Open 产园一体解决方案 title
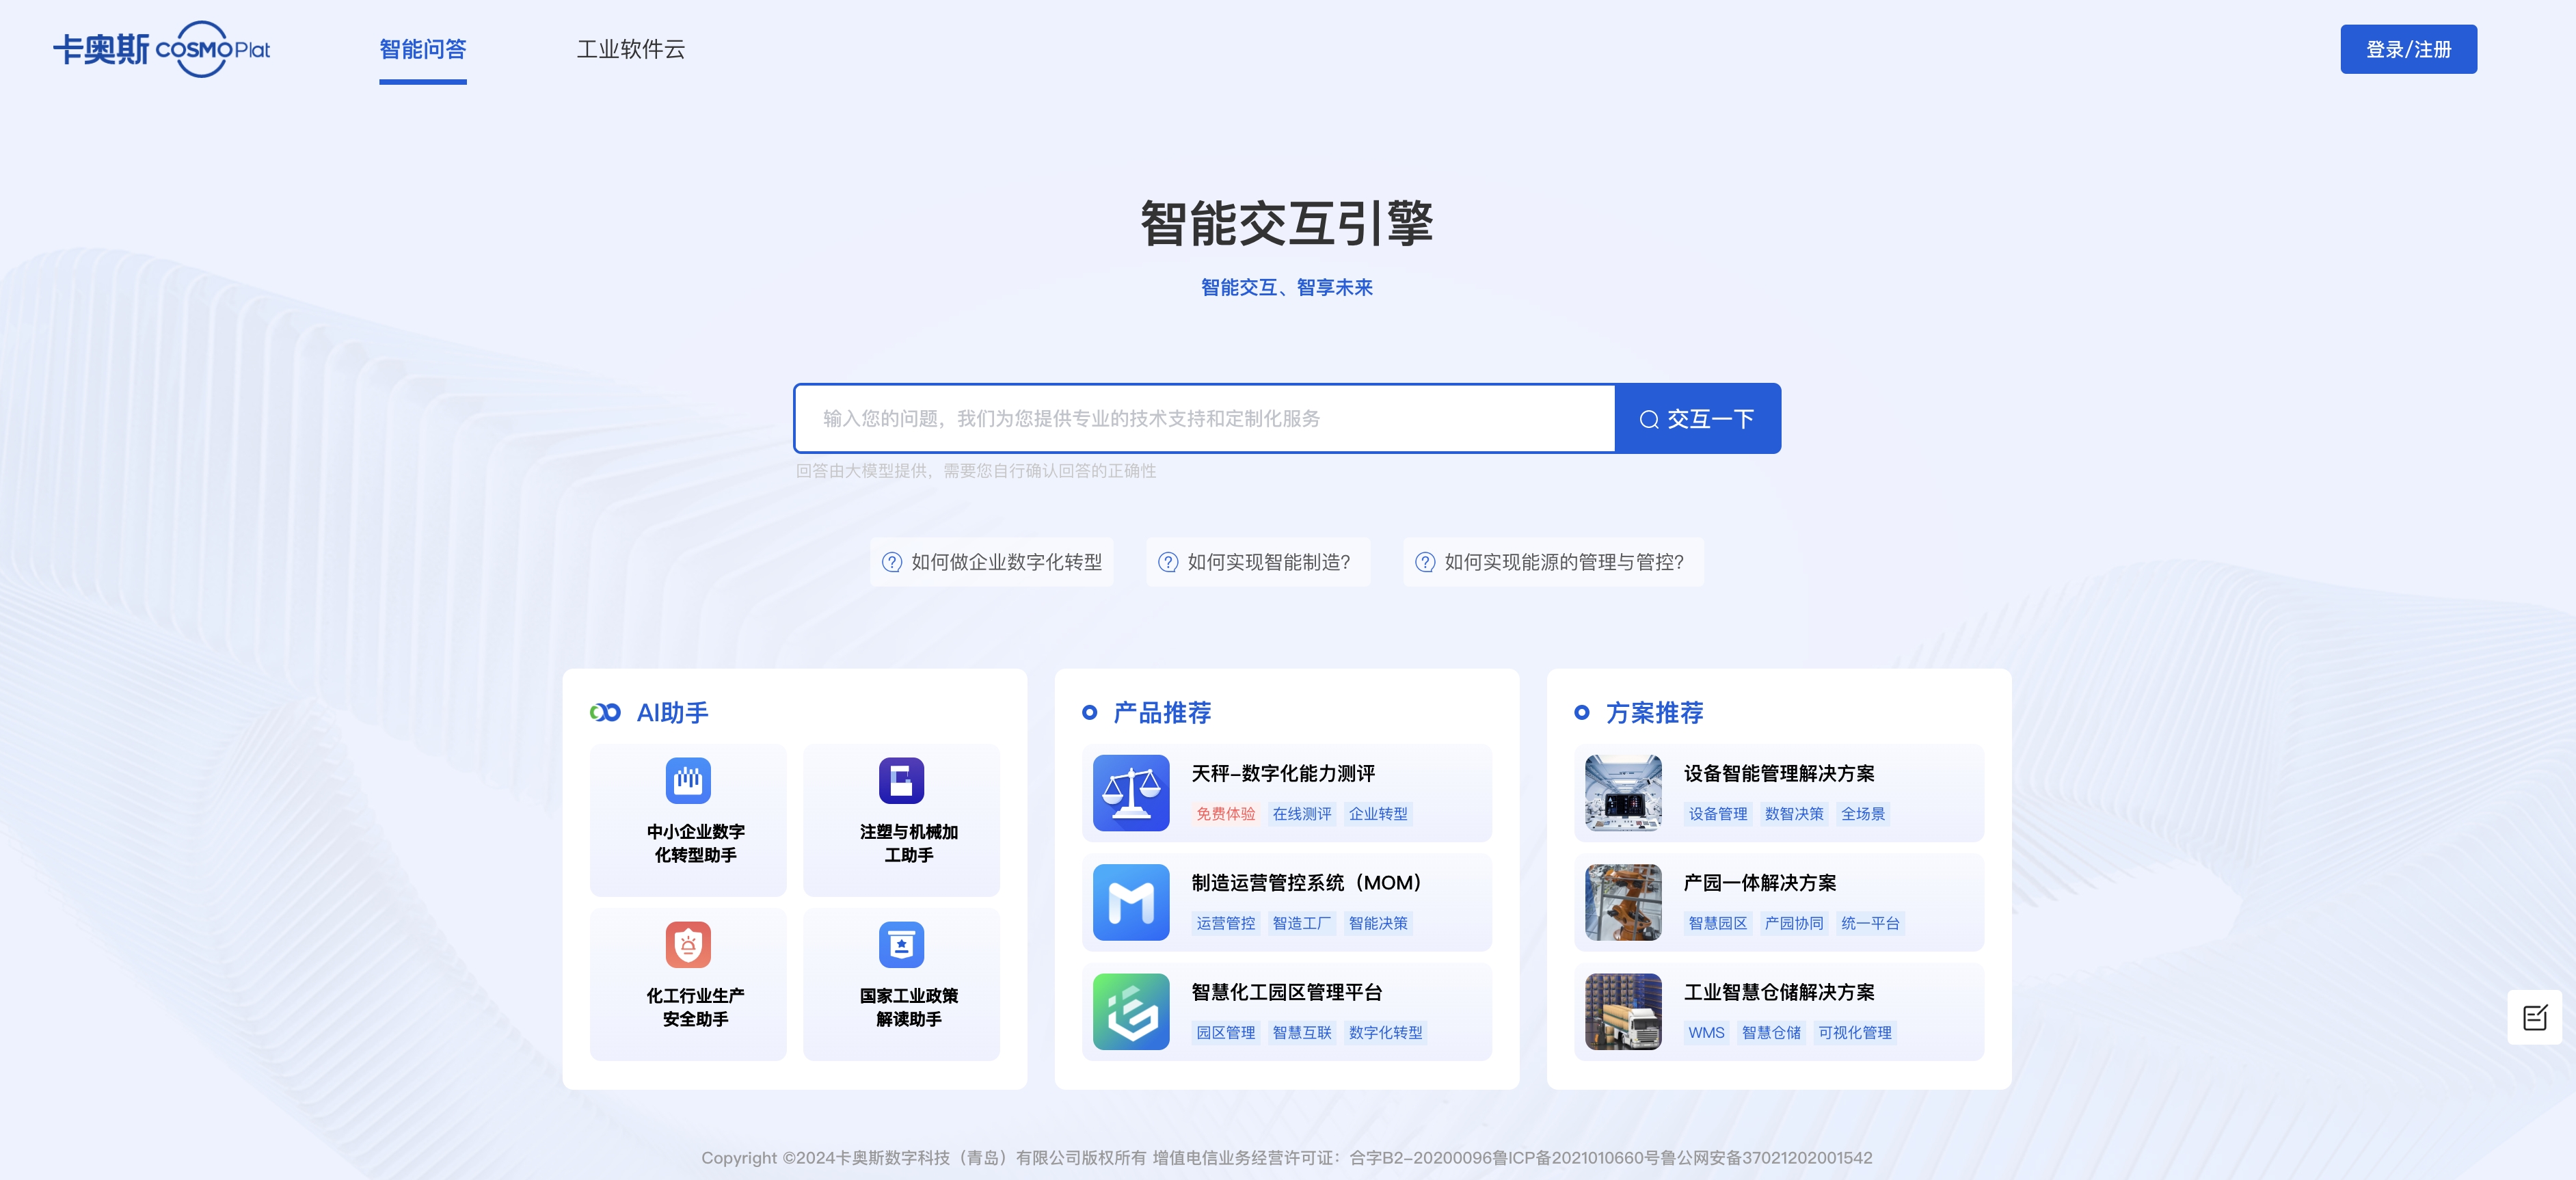Image resolution: width=2576 pixels, height=1180 pixels. pyautogui.click(x=1760, y=882)
